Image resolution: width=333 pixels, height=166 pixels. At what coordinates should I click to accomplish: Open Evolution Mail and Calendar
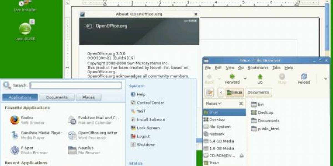(93, 120)
